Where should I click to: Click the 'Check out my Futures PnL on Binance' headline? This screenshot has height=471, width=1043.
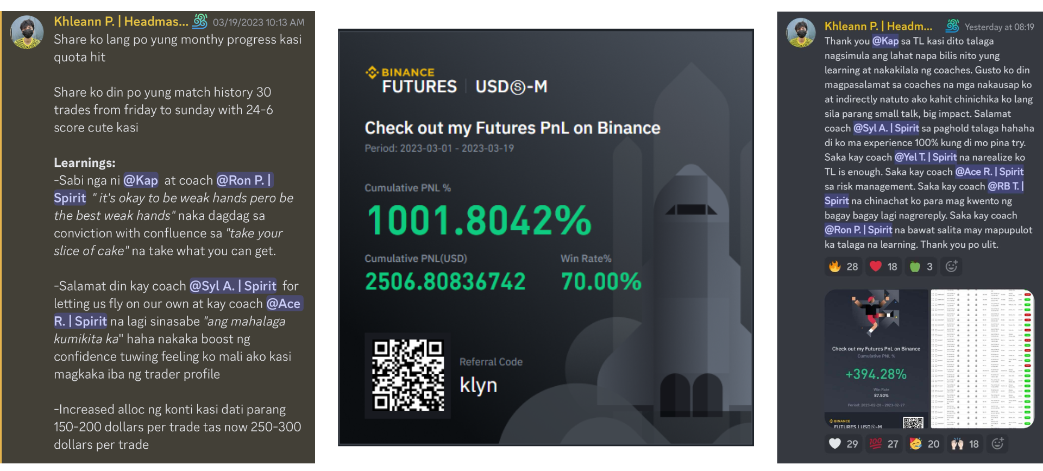(x=512, y=128)
